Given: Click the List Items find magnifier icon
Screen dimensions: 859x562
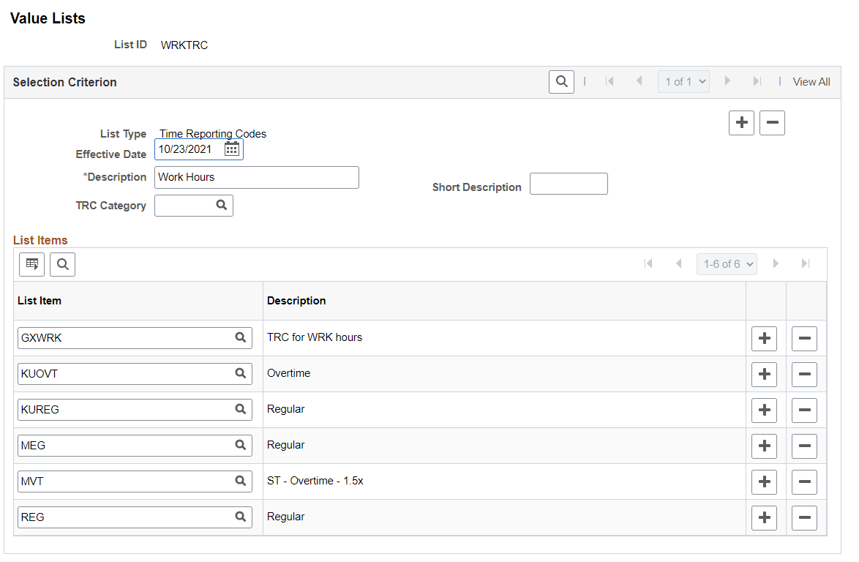Looking at the screenshot, I should pyautogui.click(x=62, y=265).
